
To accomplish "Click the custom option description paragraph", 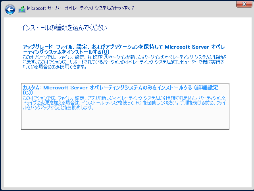I will [x=124, y=103].
